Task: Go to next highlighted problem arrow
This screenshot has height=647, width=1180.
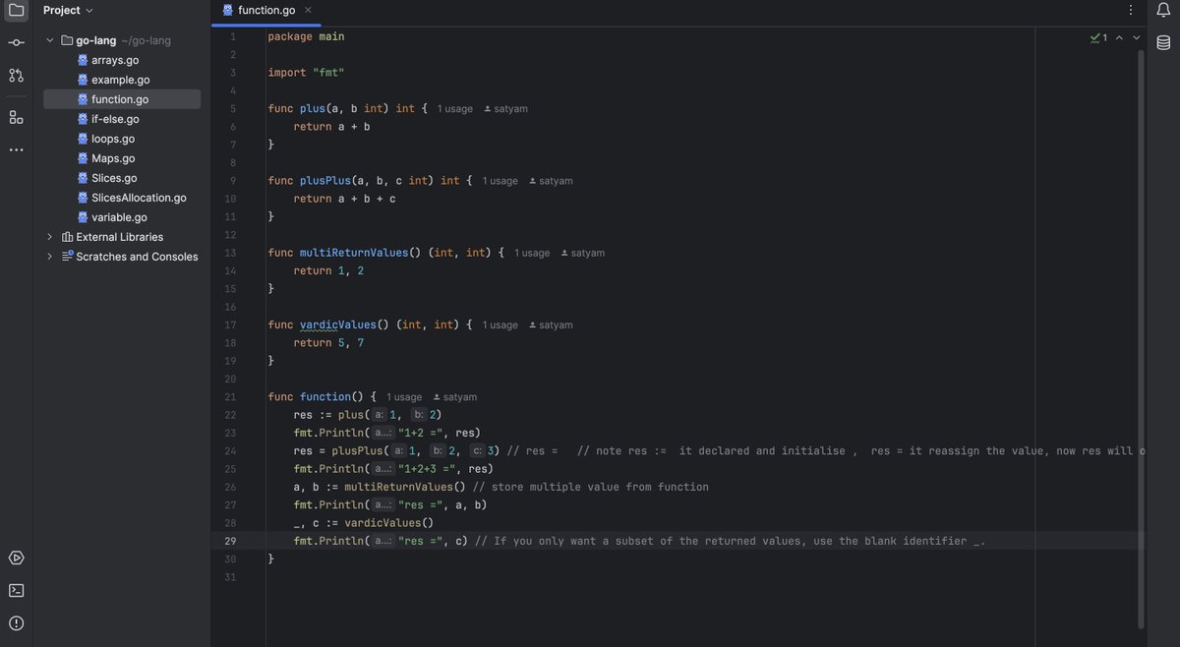Action: 1137,37
